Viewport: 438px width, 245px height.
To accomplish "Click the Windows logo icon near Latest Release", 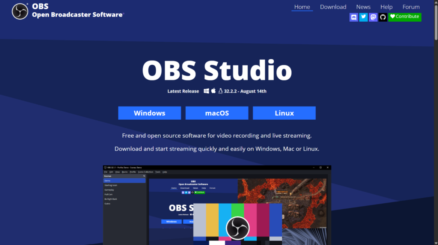I will pos(206,91).
